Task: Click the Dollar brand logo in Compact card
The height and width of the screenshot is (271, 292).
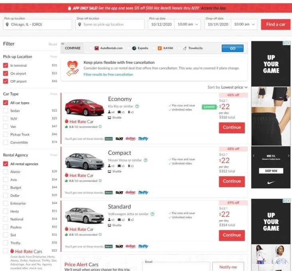Action: 130,192
